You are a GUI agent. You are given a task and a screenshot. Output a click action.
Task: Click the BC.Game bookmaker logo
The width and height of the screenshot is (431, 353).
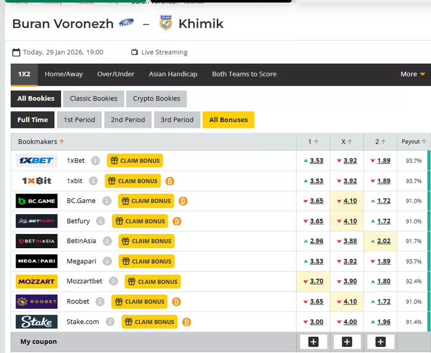pyautogui.click(x=37, y=201)
